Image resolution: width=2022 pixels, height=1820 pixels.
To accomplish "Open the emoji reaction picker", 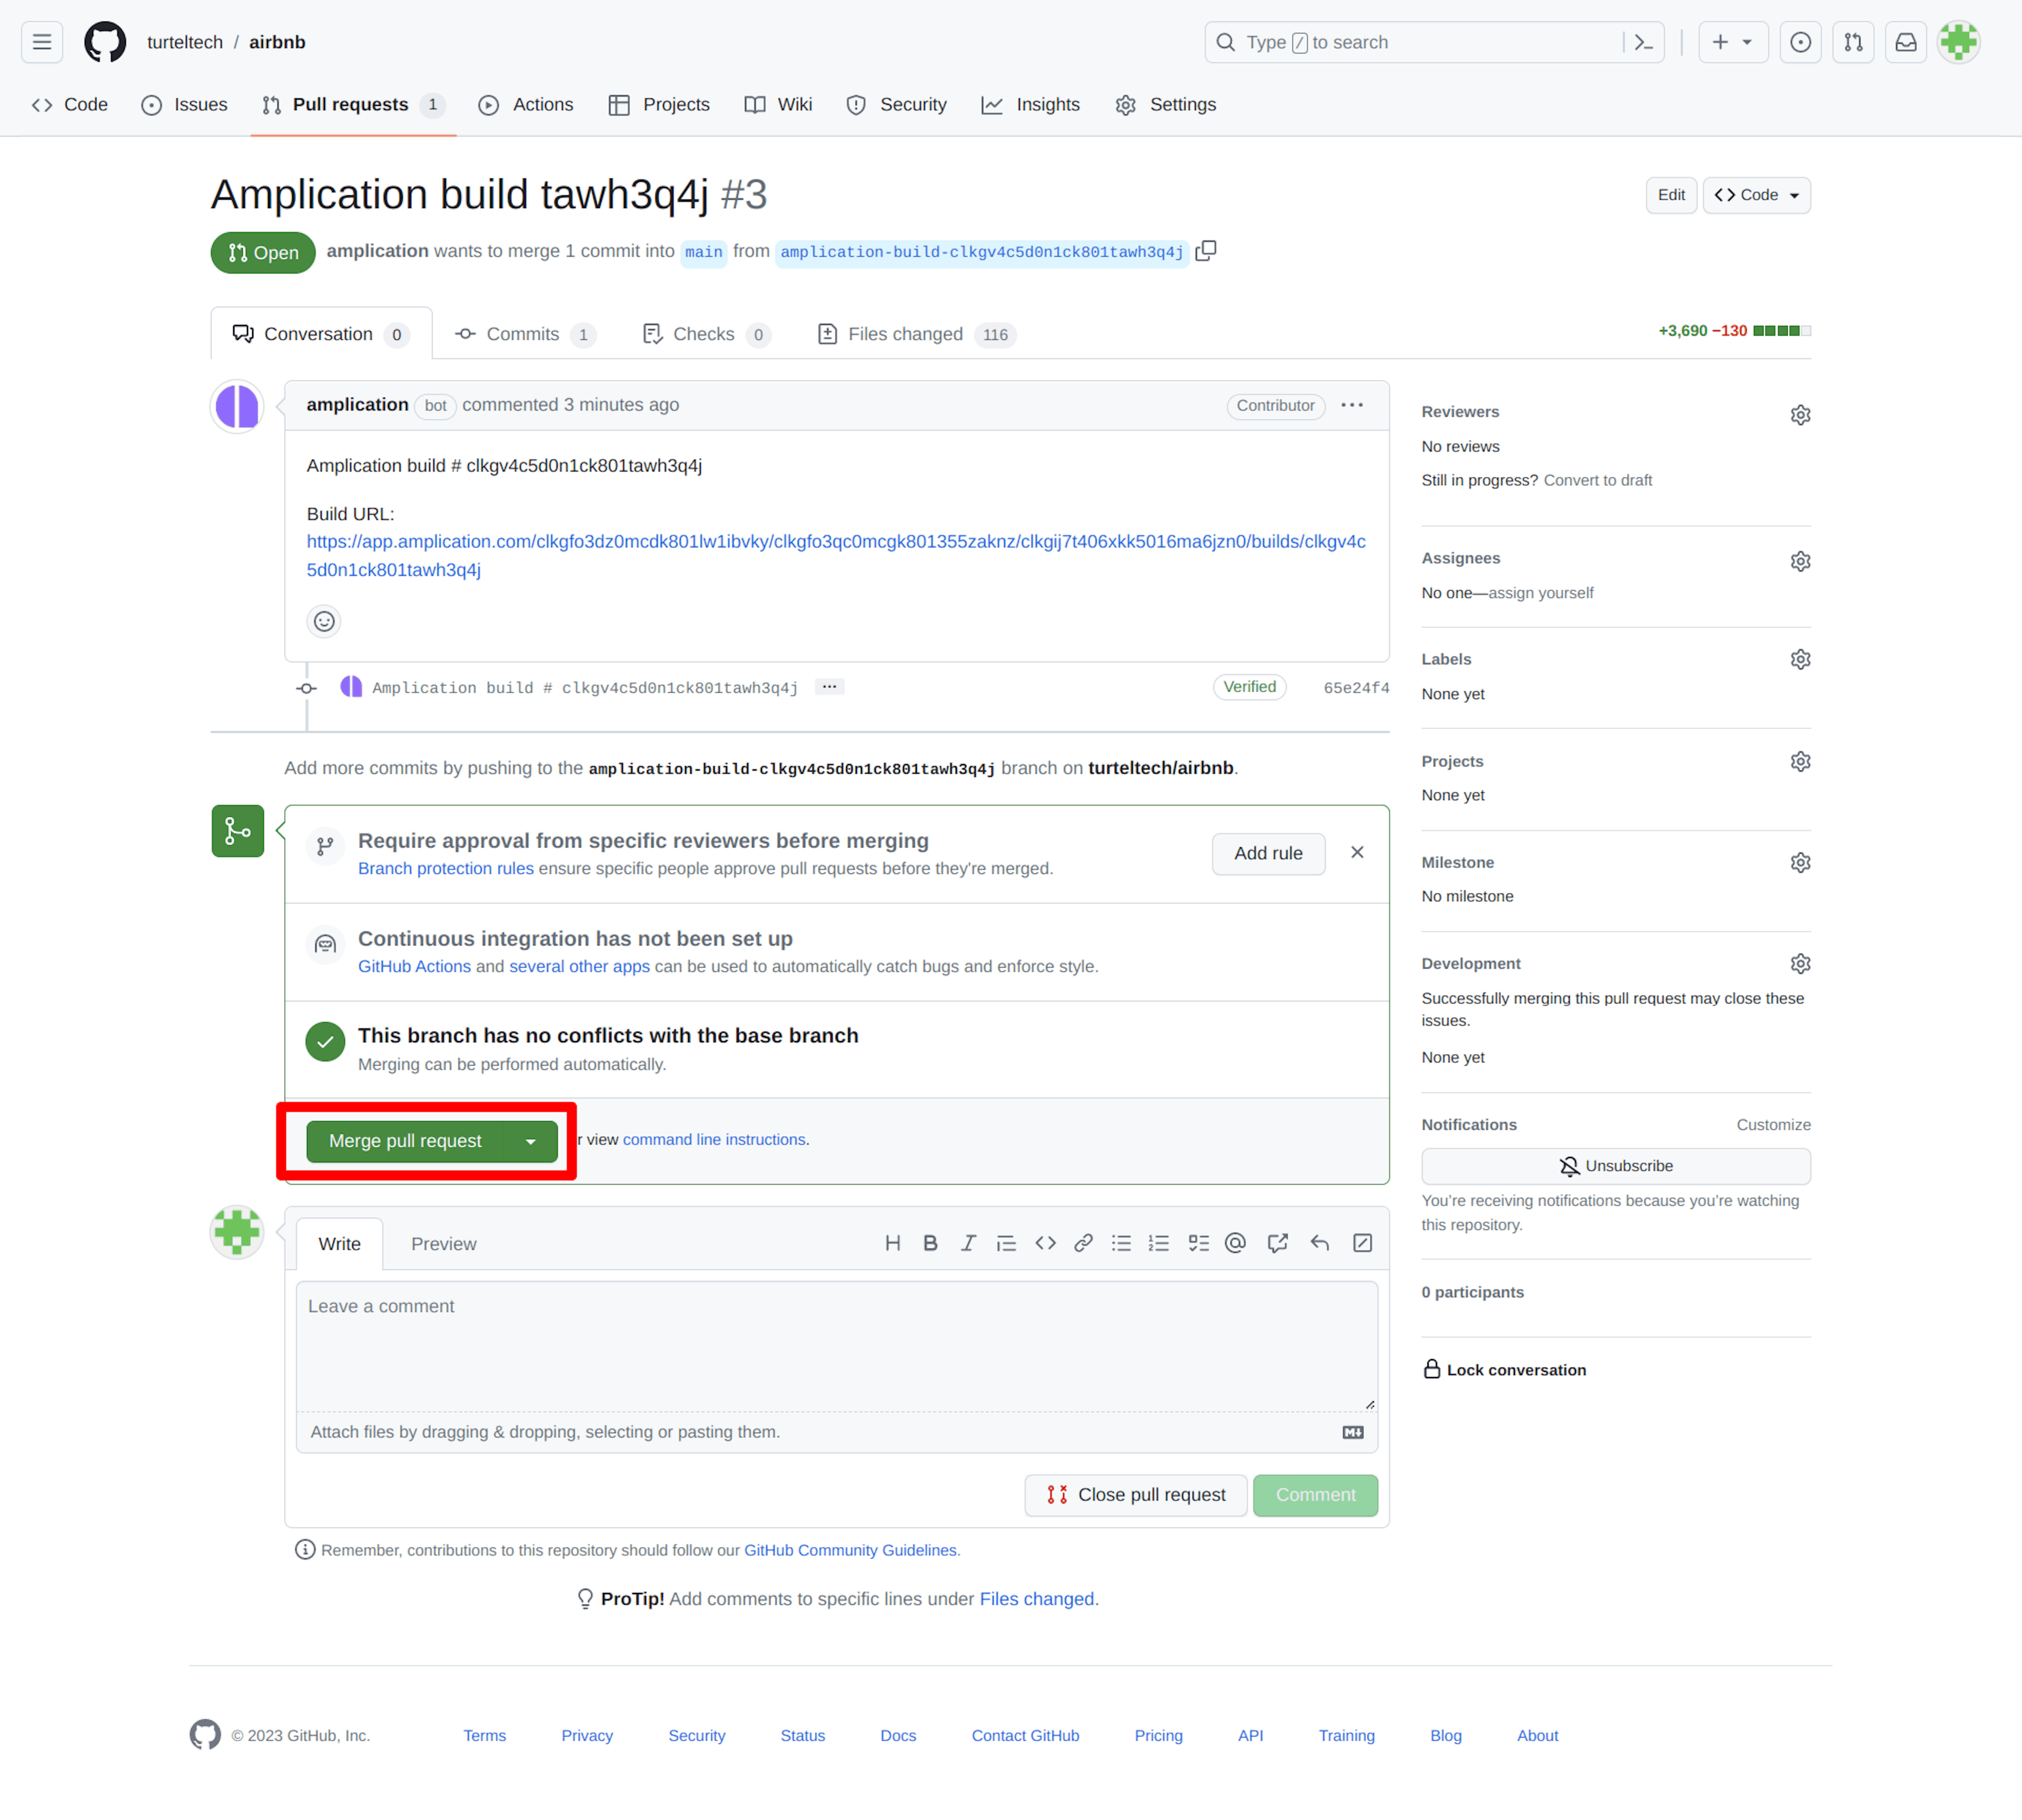I will click(x=324, y=621).
